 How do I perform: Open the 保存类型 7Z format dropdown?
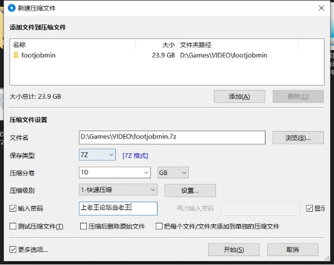(x=97, y=155)
